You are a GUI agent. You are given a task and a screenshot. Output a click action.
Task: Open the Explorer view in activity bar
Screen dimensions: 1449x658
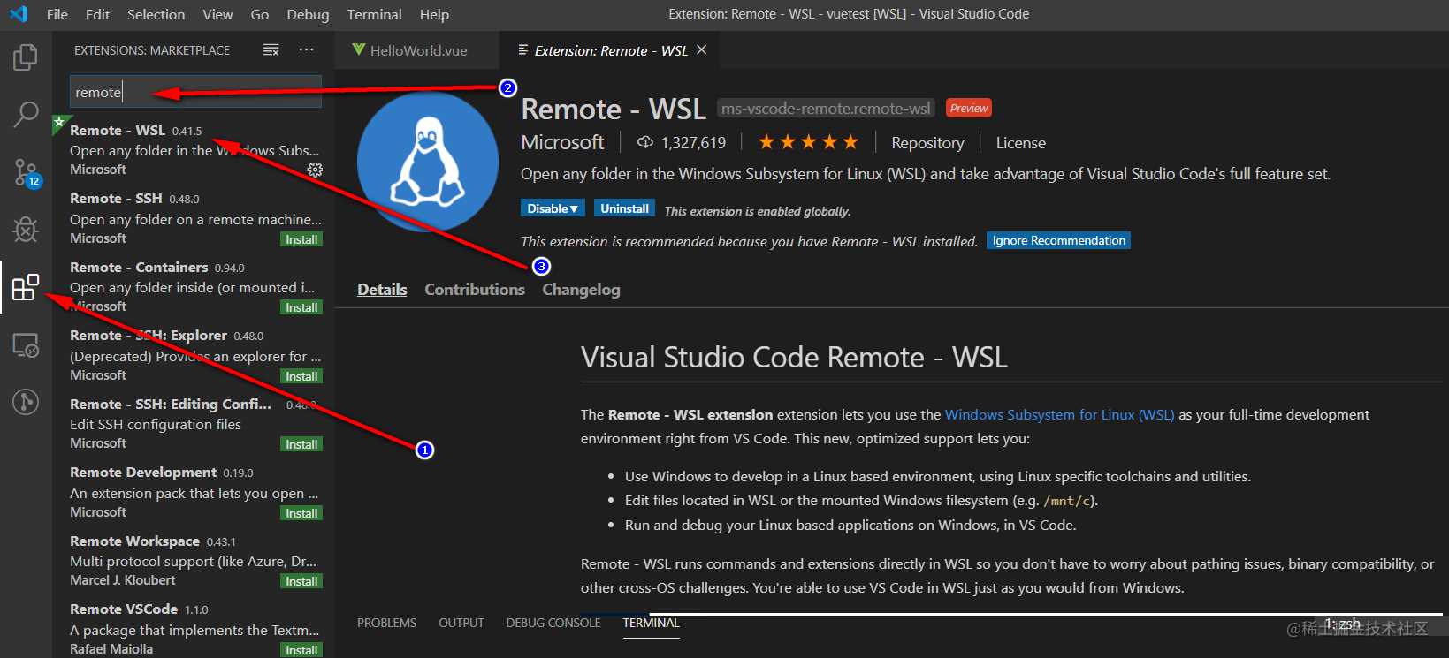(26, 57)
